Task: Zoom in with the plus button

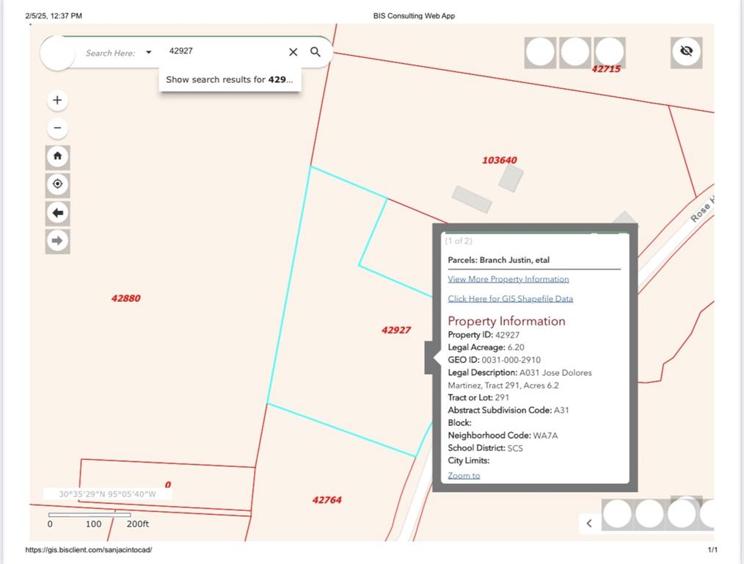Action: (x=57, y=100)
